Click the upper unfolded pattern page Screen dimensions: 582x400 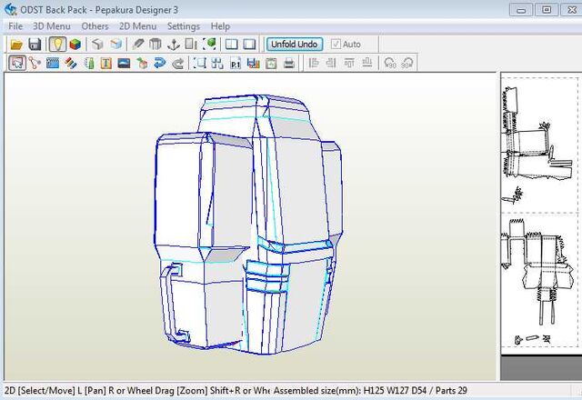click(540, 145)
